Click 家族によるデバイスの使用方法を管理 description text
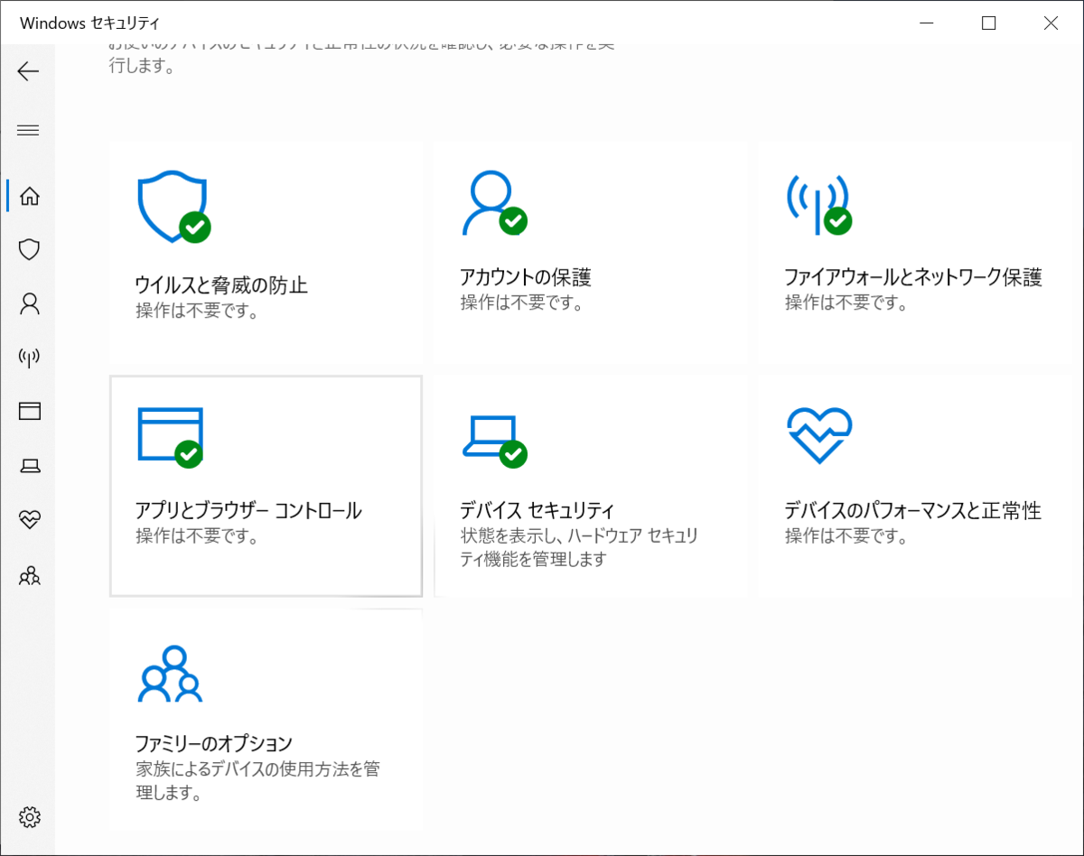This screenshot has width=1084, height=856. pos(257,781)
